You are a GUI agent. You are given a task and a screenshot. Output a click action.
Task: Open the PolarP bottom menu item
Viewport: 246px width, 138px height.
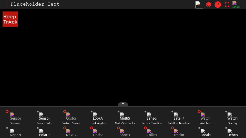pyautogui.click(x=44, y=133)
